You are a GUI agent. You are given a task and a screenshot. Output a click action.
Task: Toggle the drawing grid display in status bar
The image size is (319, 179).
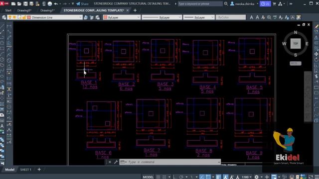tap(158, 177)
